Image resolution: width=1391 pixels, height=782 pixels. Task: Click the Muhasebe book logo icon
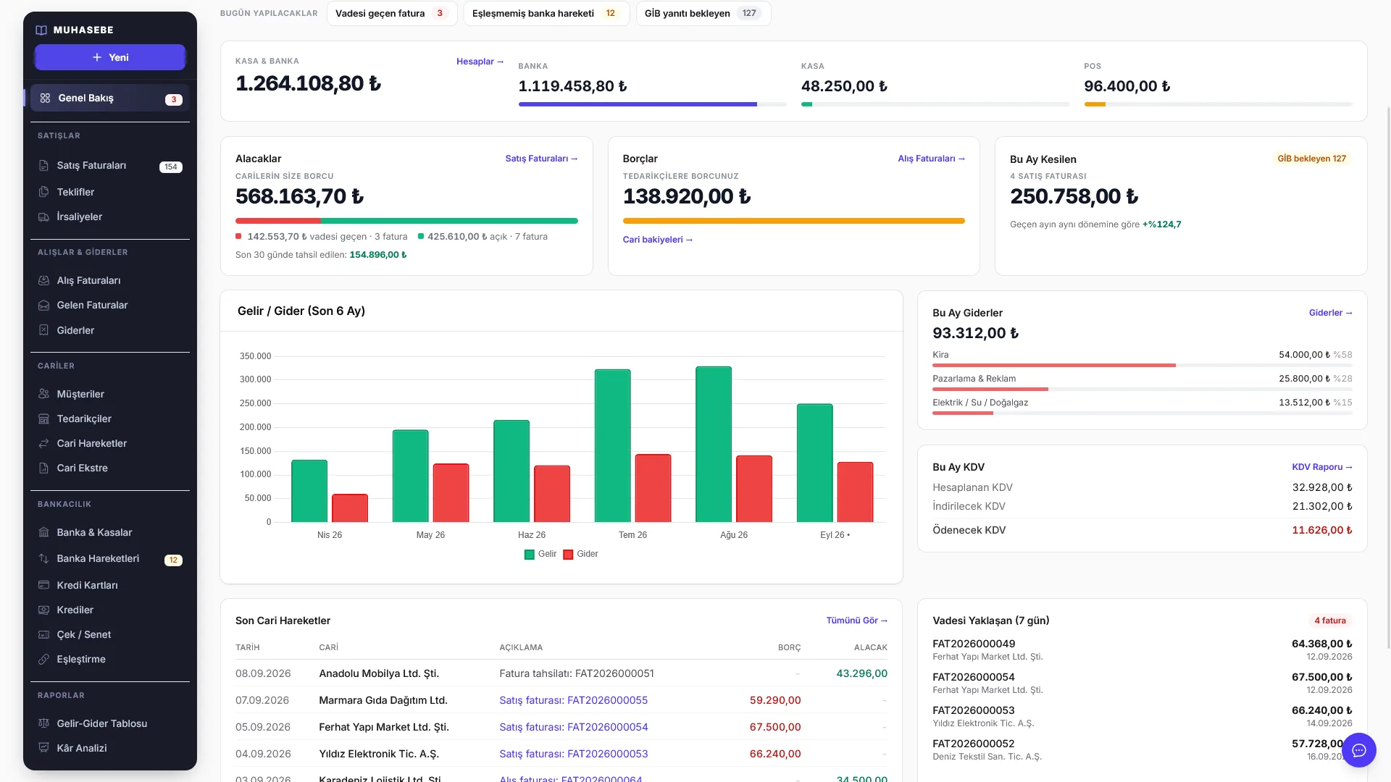click(x=41, y=30)
